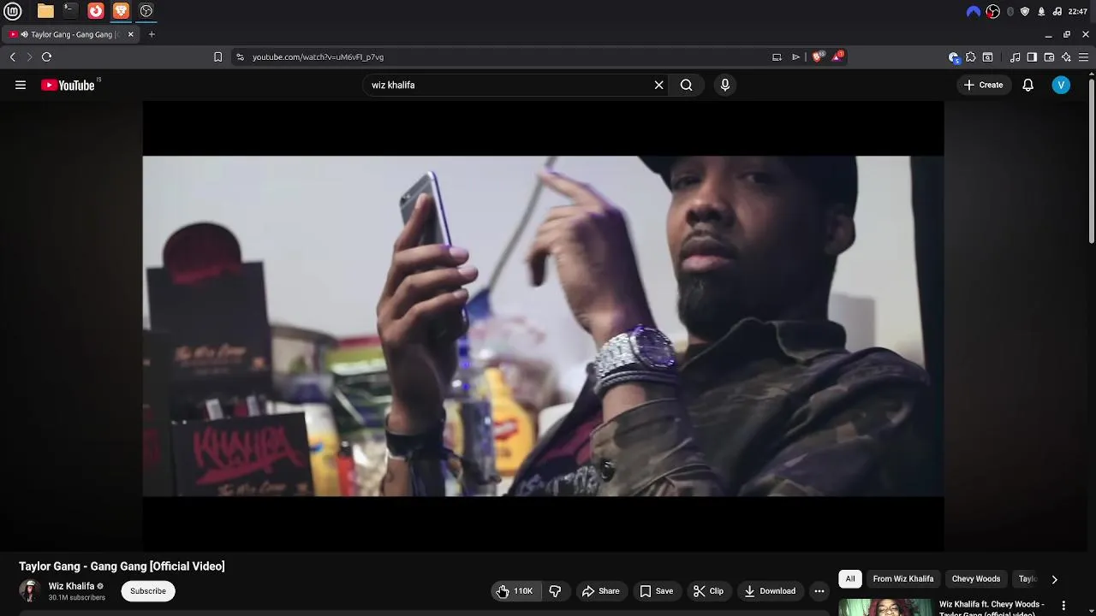Show more filter chips arrow
1096x616 pixels.
point(1054,579)
